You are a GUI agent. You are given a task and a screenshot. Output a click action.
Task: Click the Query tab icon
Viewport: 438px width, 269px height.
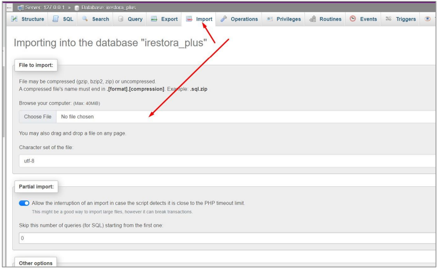point(121,19)
